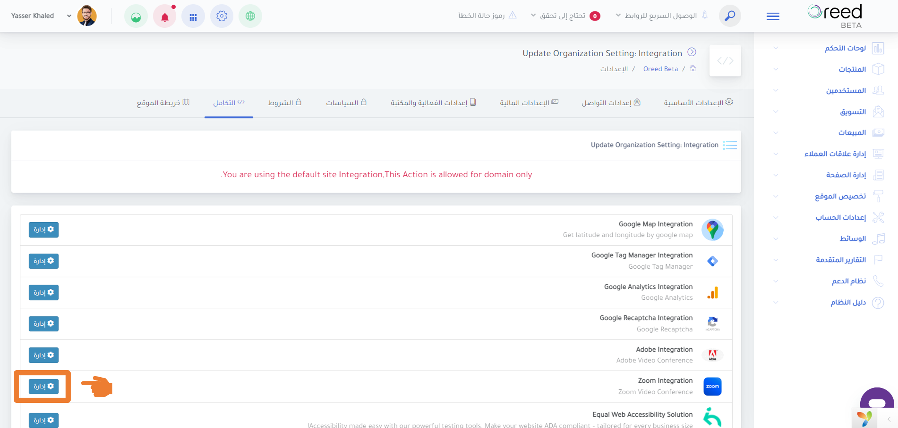Click the Equal Web Accessibility logo
The image size is (898, 428).
pos(712,417)
